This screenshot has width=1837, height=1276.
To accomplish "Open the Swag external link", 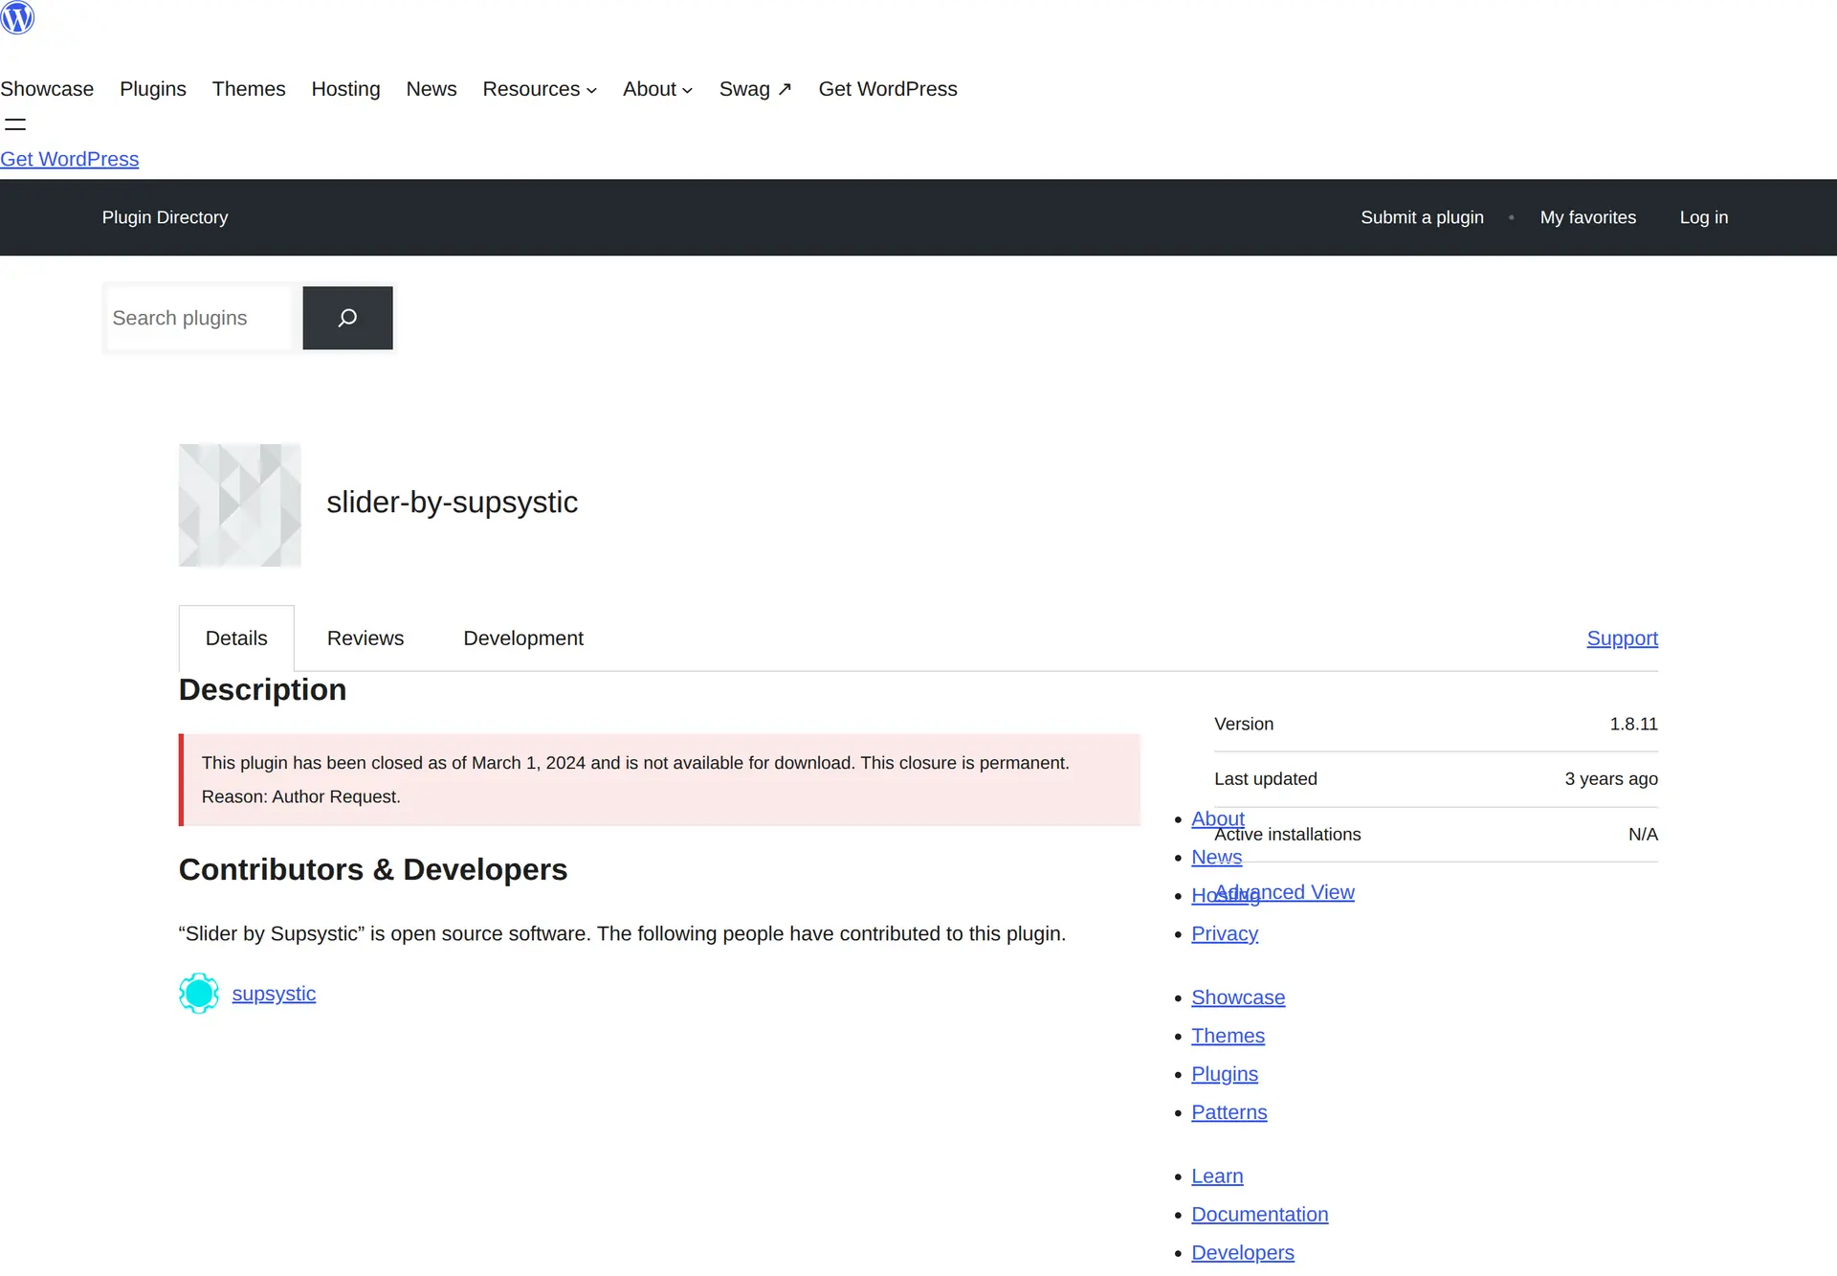I will coord(756,89).
